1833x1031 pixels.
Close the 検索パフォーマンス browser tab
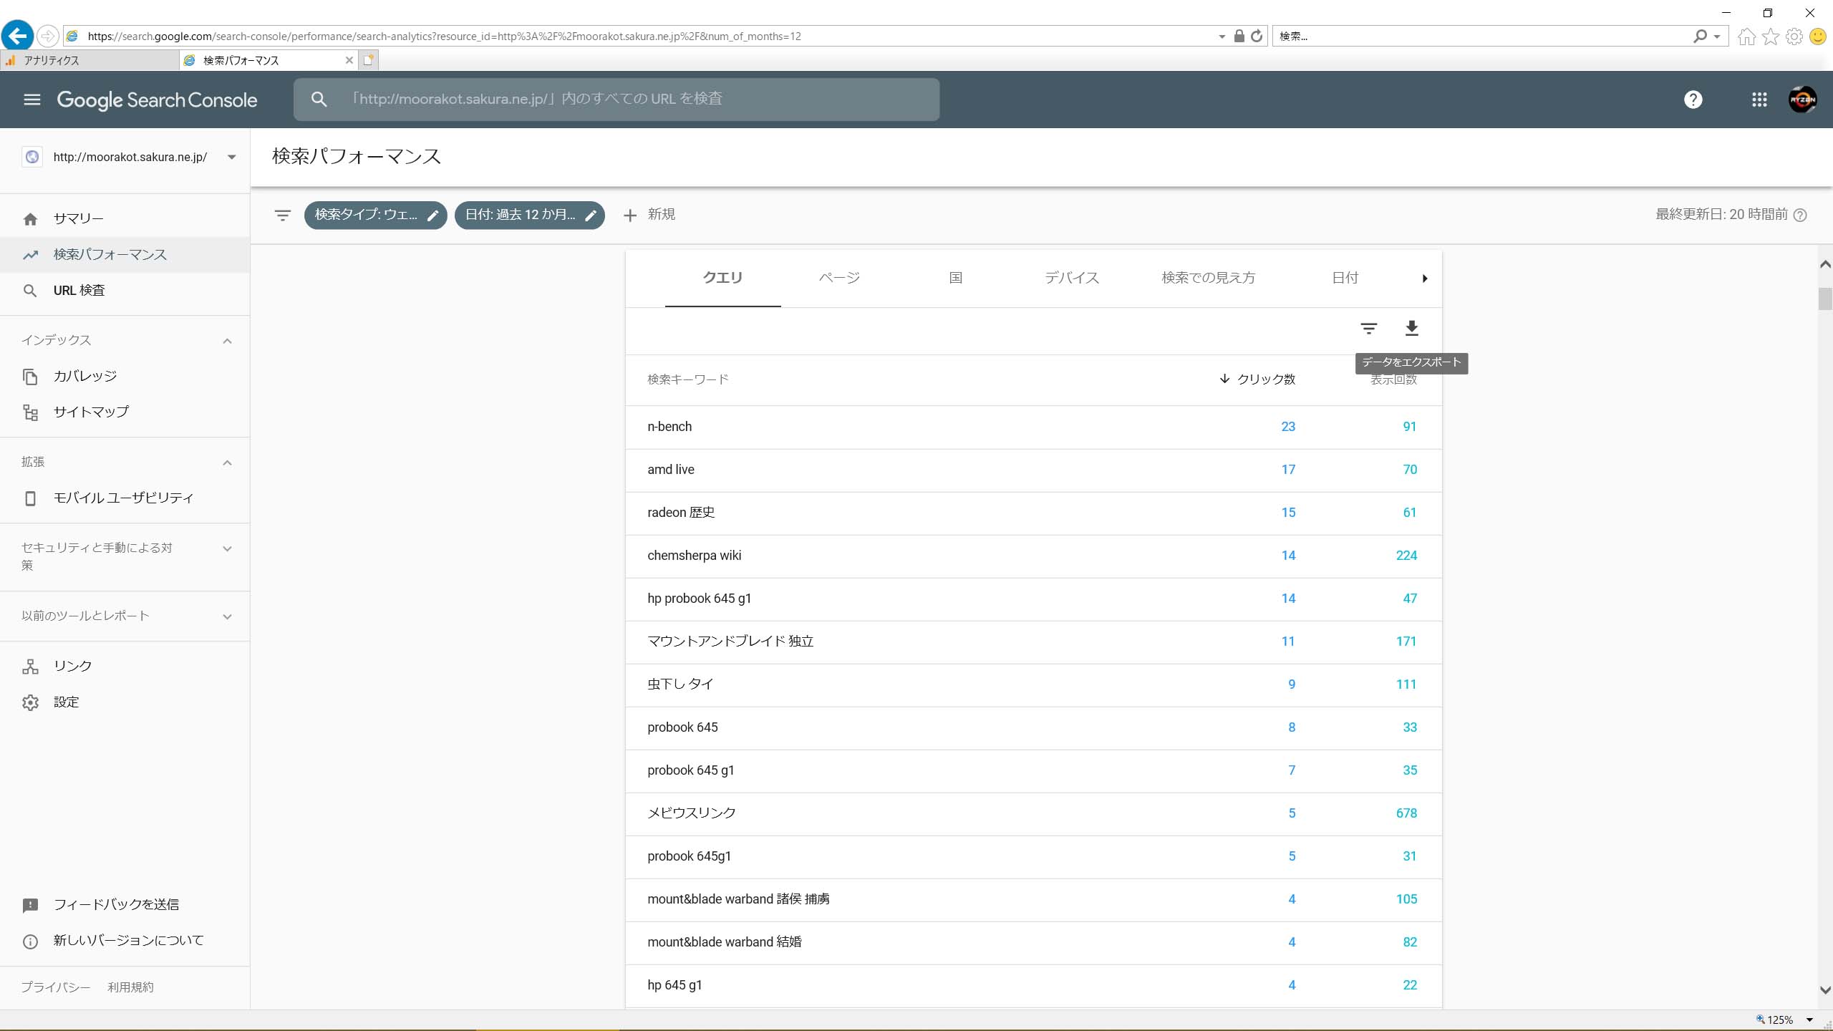click(x=349, y=60)
